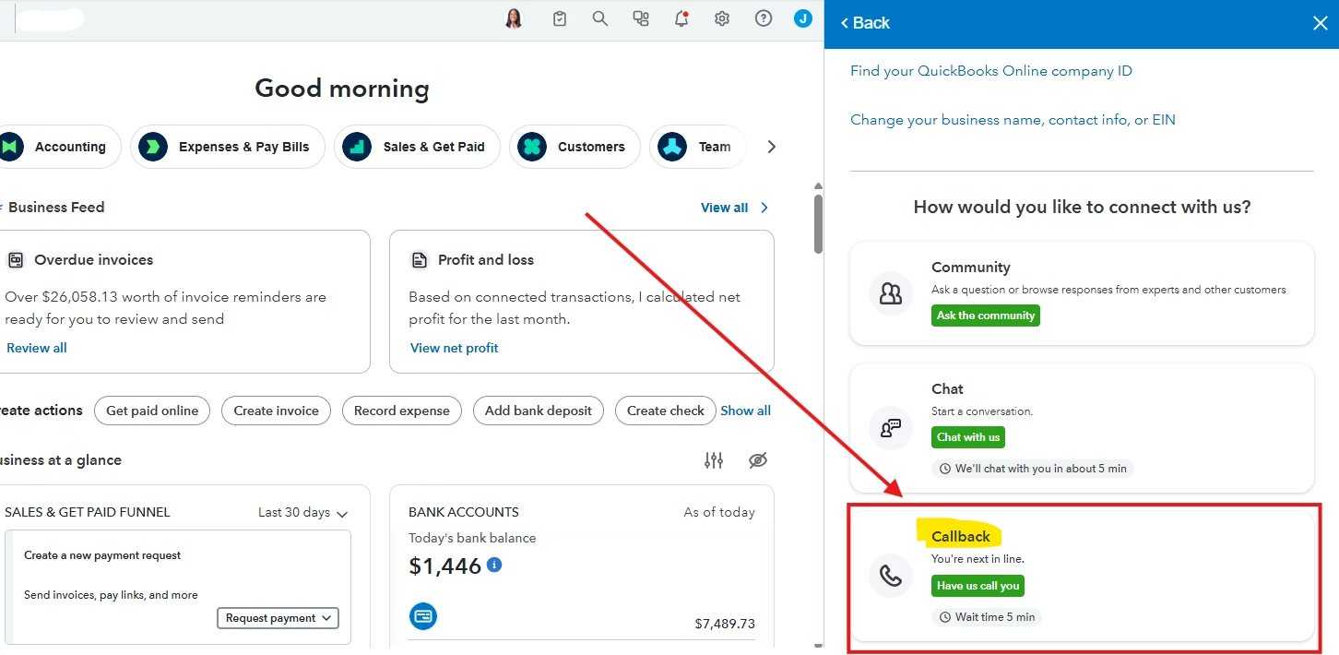Click Create invoice action

tap(276, 411)
